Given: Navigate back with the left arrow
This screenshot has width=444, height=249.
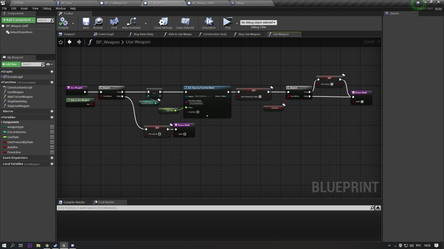Looking at the screenshot, I should pos(69,42).
